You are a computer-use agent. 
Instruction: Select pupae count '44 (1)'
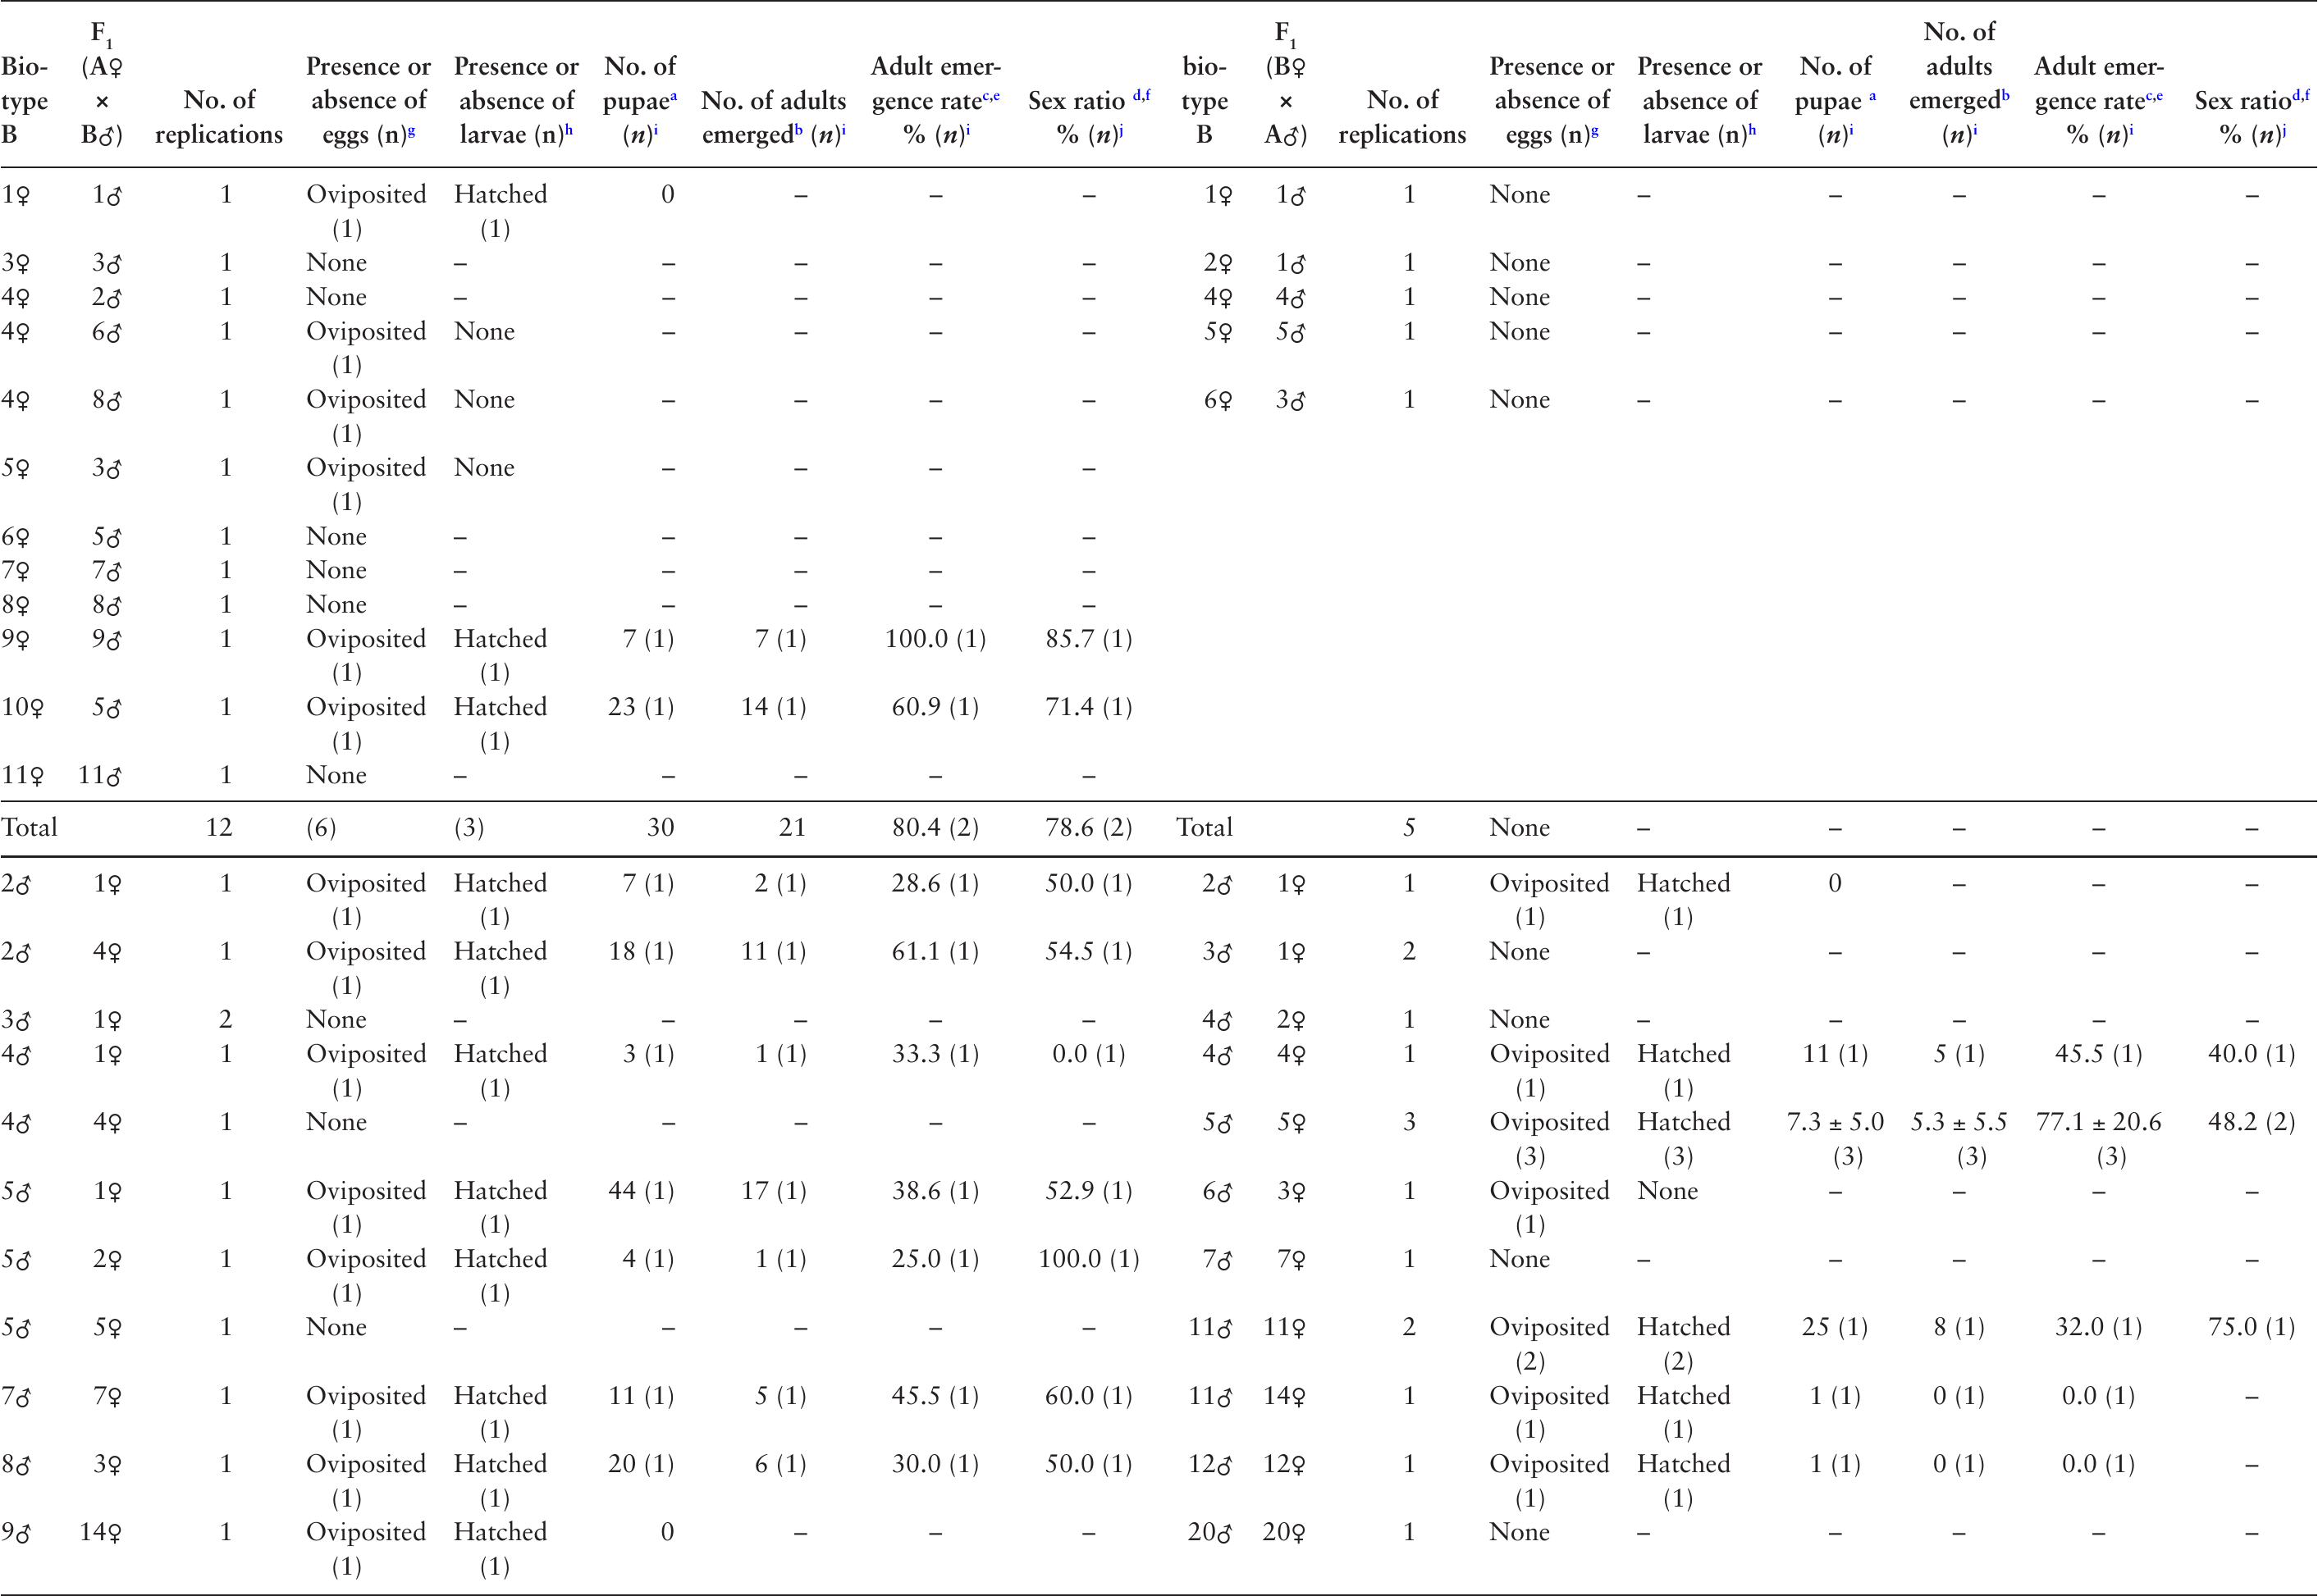click(640, 1190)
